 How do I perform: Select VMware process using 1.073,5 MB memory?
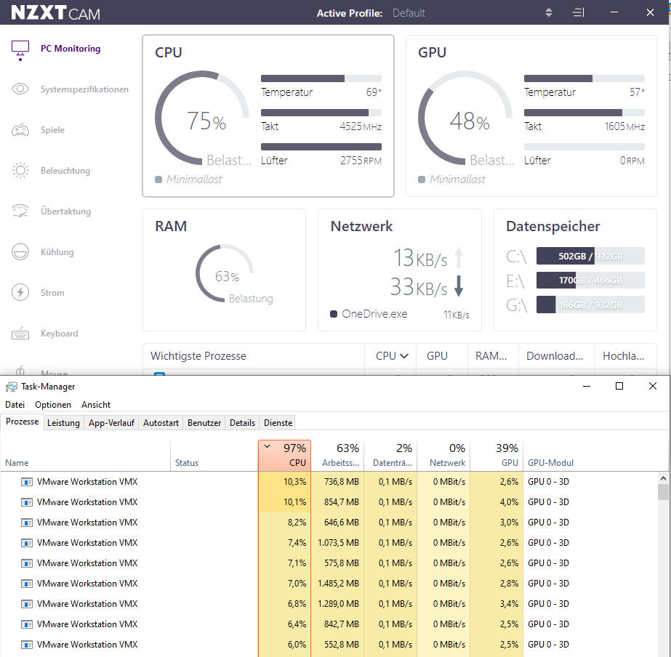[x=329, y=543]
